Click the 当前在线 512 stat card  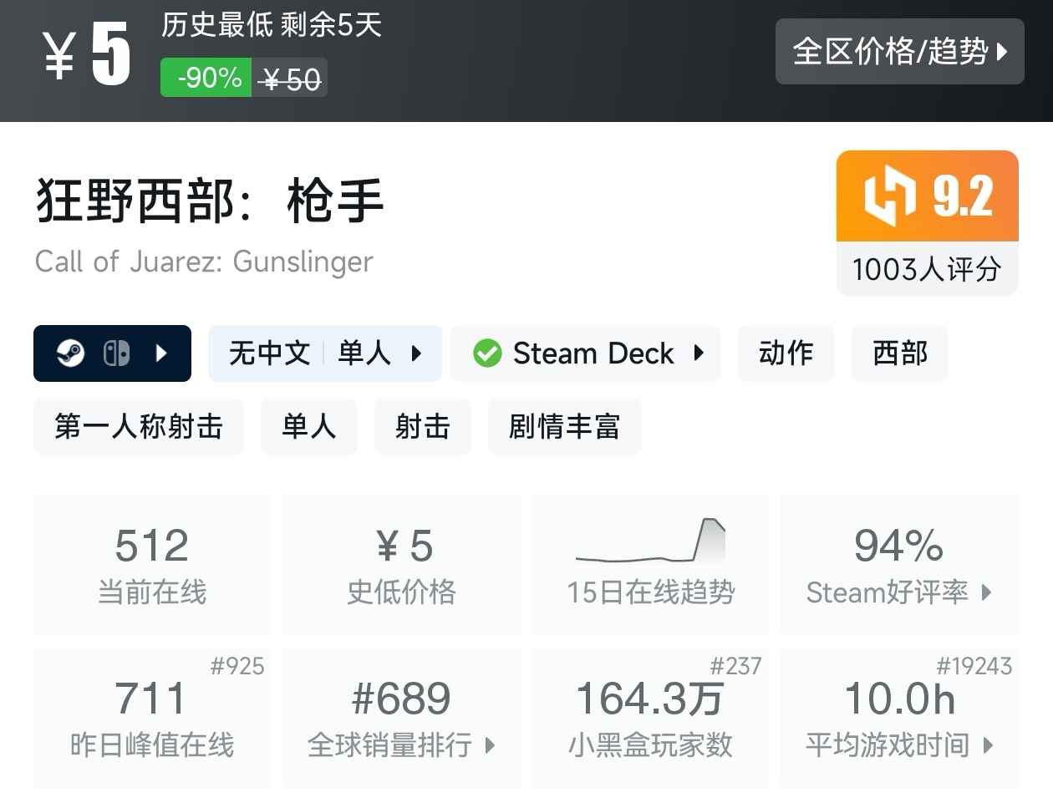pos(152,564)
